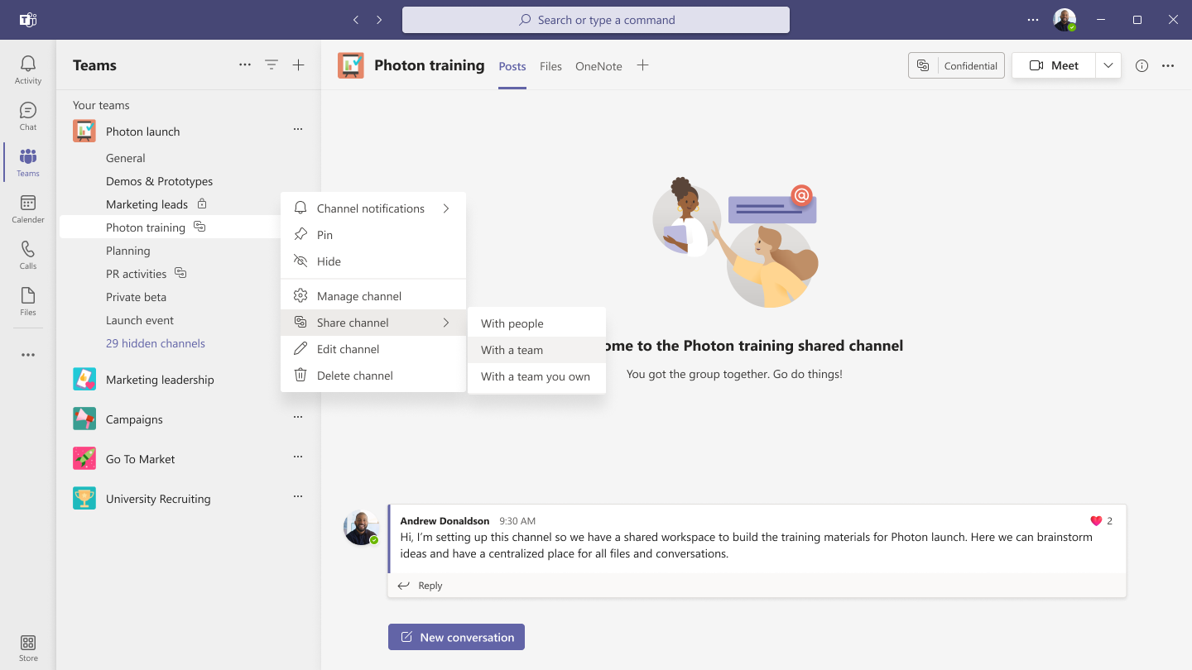Screen dimensions: 1192x670
Task: Choose Hide from the channel menu
Action: click(x=373, y=261)
